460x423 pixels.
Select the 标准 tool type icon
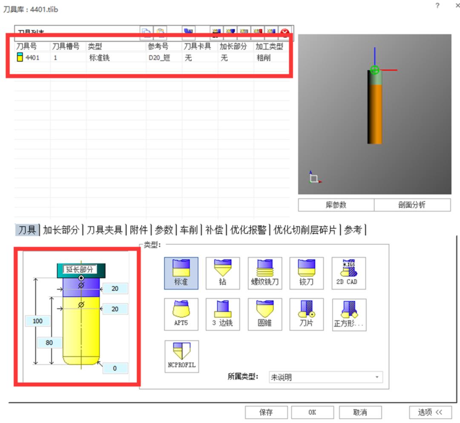click(181, 273)
